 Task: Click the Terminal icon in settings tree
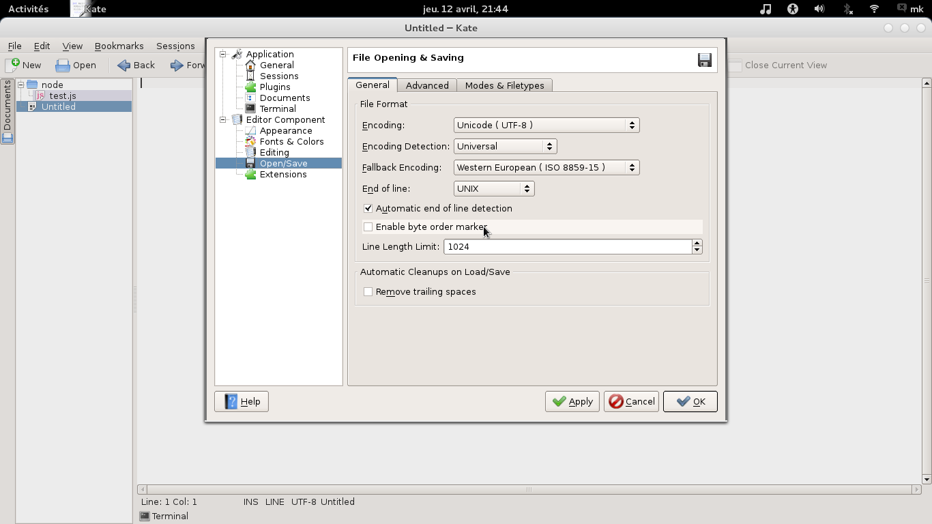(x=250, y=109)
